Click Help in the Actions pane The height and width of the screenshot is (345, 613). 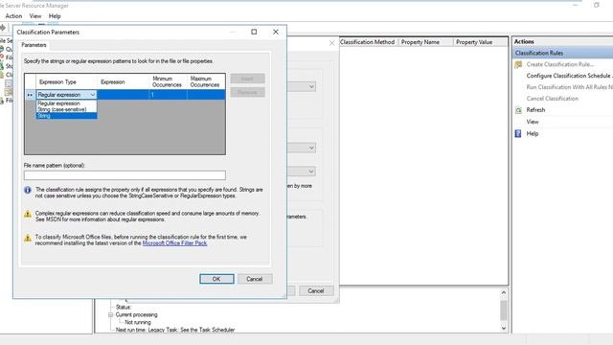tap(533, 133)
